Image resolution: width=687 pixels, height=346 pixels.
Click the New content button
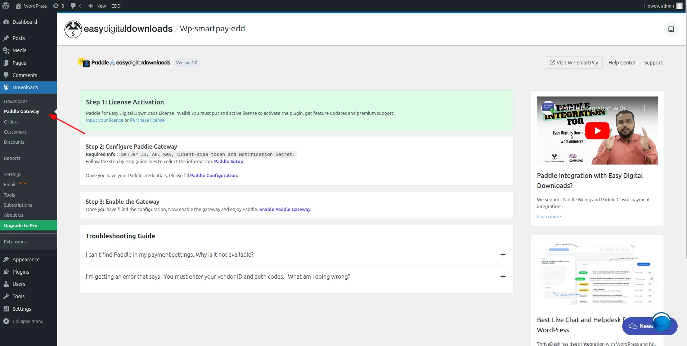pos(97,6)
